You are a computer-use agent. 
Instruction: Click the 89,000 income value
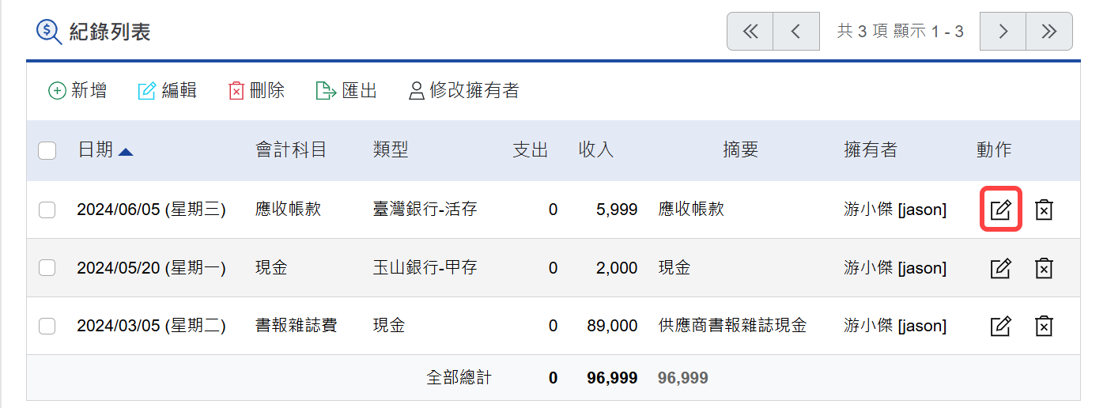(612, 326)
